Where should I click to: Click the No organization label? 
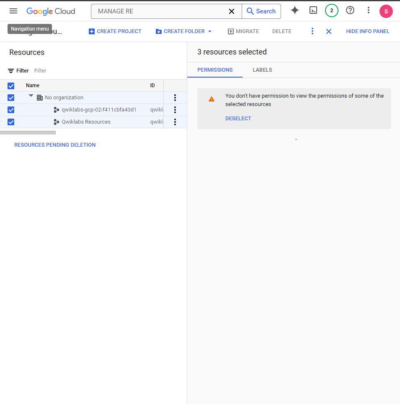pos(64,98)
